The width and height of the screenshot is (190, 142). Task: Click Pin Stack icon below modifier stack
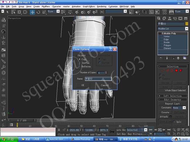(161, 58)
